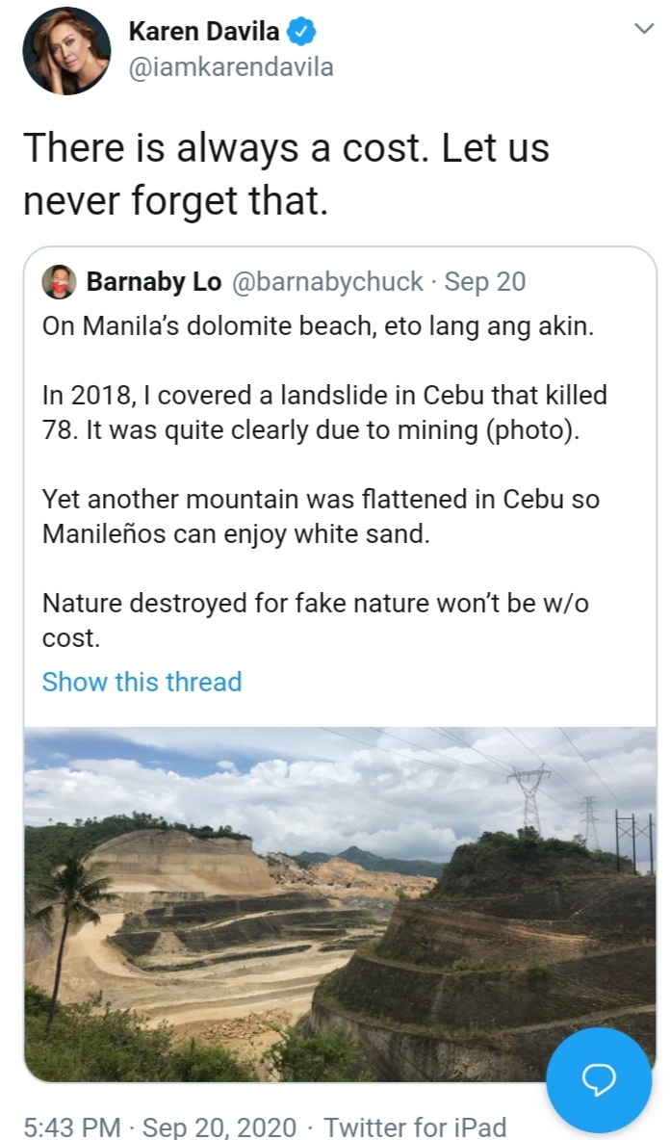Screen dimensions: 670x1140
Task: Open Barnaby Lo's small avatar
Action: 58,281
